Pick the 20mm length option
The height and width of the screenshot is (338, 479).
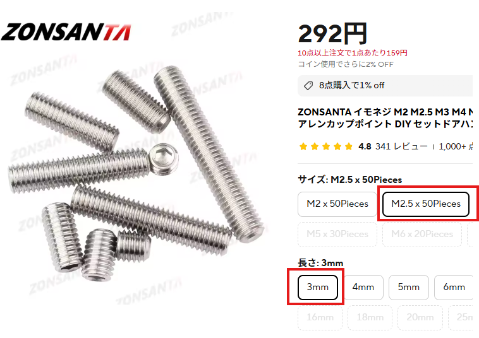pyautogui.click(x=420, y=317)
